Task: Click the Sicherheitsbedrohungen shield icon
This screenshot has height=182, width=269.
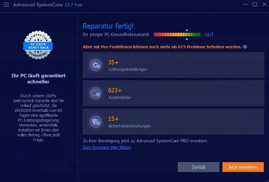Action: pyautogui.click(x=96, y=121)
